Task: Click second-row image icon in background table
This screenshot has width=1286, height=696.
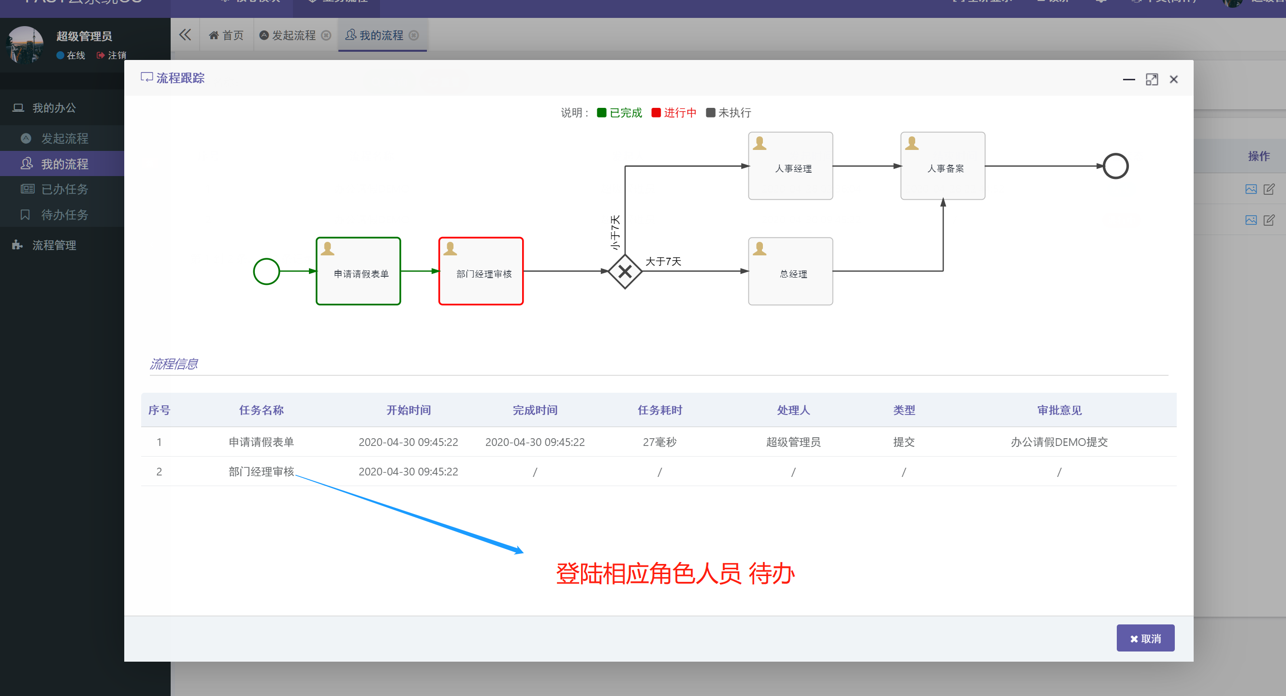Action: click(1251, 220)
